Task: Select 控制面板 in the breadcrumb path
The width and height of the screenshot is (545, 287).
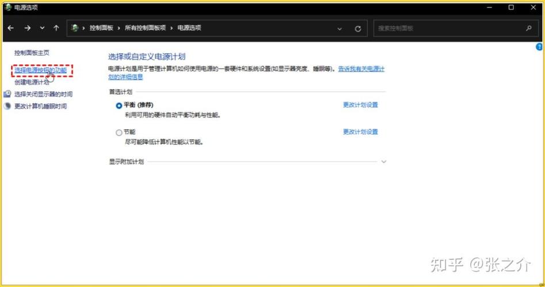Action: tap(101, 28)
